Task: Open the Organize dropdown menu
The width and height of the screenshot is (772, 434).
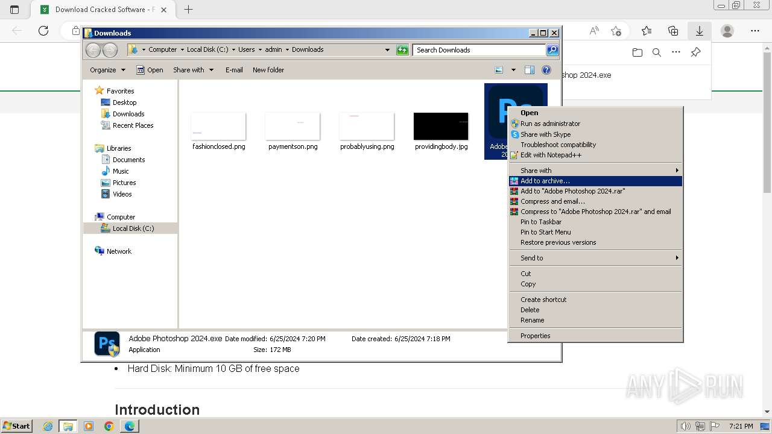Action: pyautogui.click(x=107, y=70)
